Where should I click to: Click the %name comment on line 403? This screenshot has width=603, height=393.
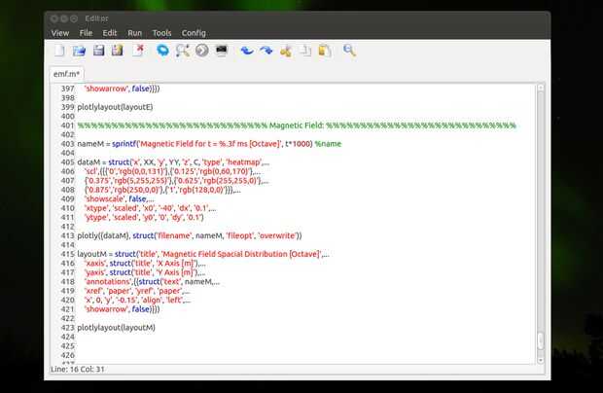click(x=328, y=144)
